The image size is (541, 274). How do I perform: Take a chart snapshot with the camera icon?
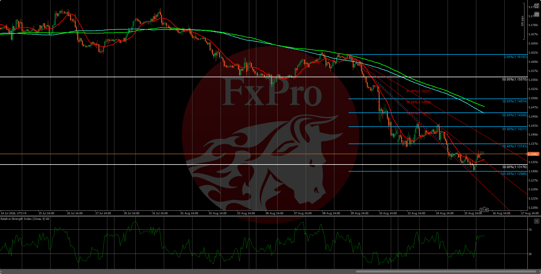point(537,14)
